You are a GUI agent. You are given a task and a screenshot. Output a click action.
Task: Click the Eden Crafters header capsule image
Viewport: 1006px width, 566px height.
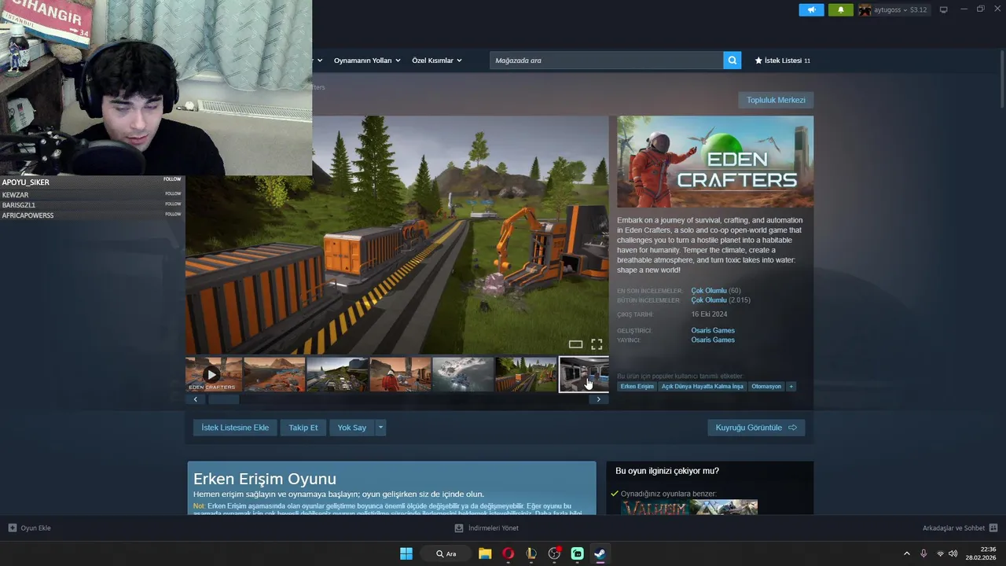click(715, 162)
